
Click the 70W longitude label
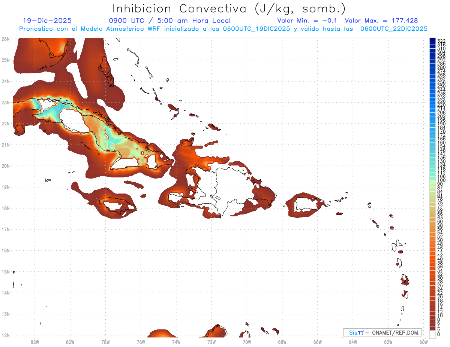pos(247,342)
